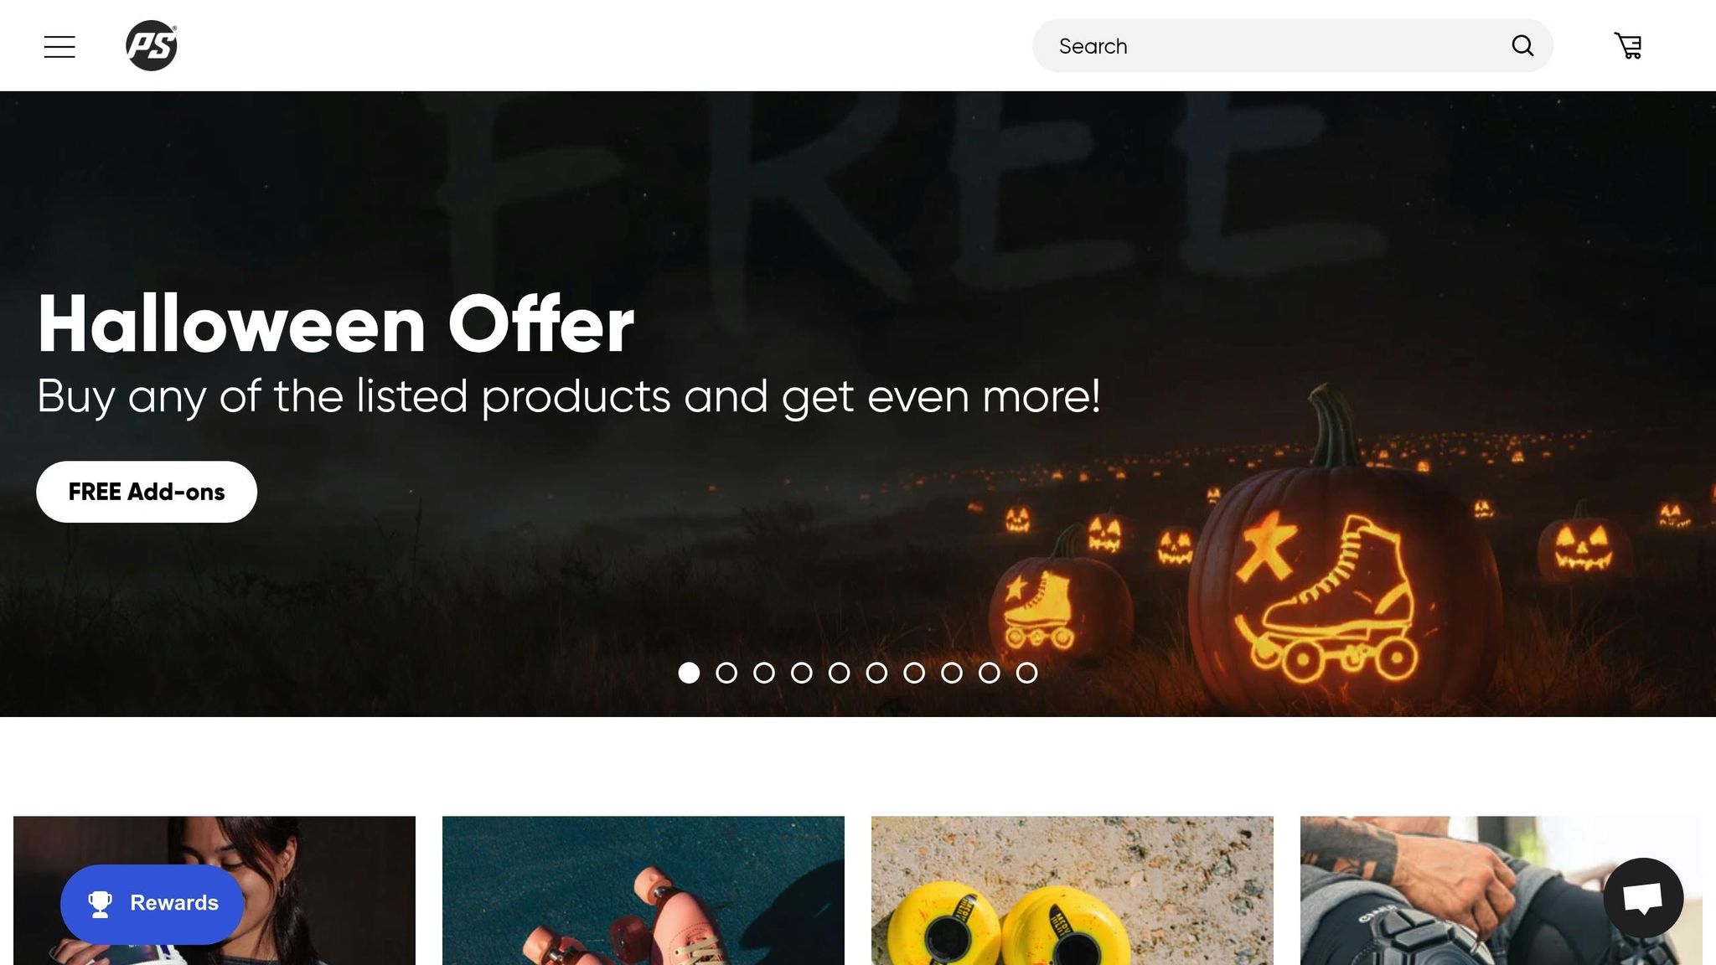This screenshot has height=965, width=1716.
Task: Click the FREE Add-ons button
Action: point(147,492)
